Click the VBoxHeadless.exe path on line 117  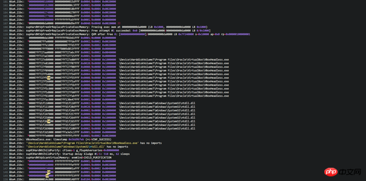(174, 60)
